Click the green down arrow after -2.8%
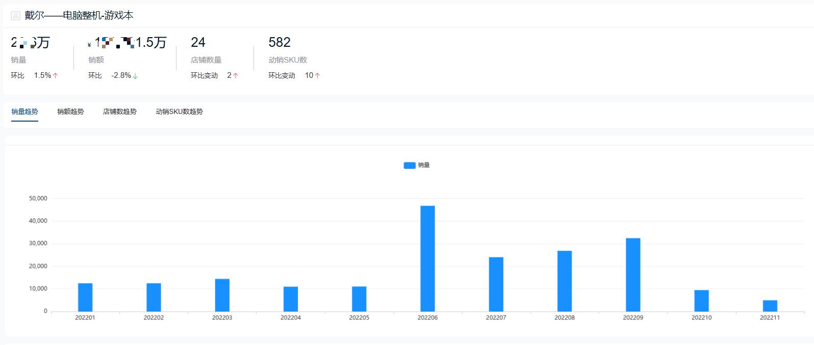 click(135, 76)
